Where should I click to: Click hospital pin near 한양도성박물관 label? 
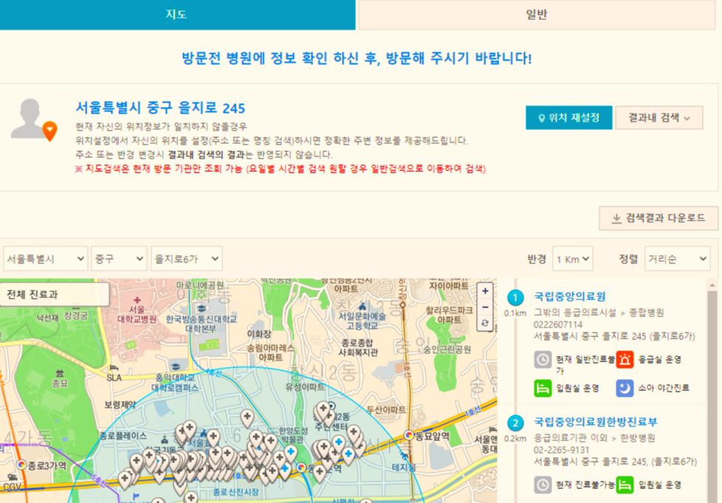[291, 452]
